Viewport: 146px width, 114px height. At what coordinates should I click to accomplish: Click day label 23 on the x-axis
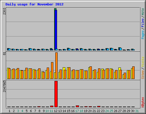(x=103, y=111)
